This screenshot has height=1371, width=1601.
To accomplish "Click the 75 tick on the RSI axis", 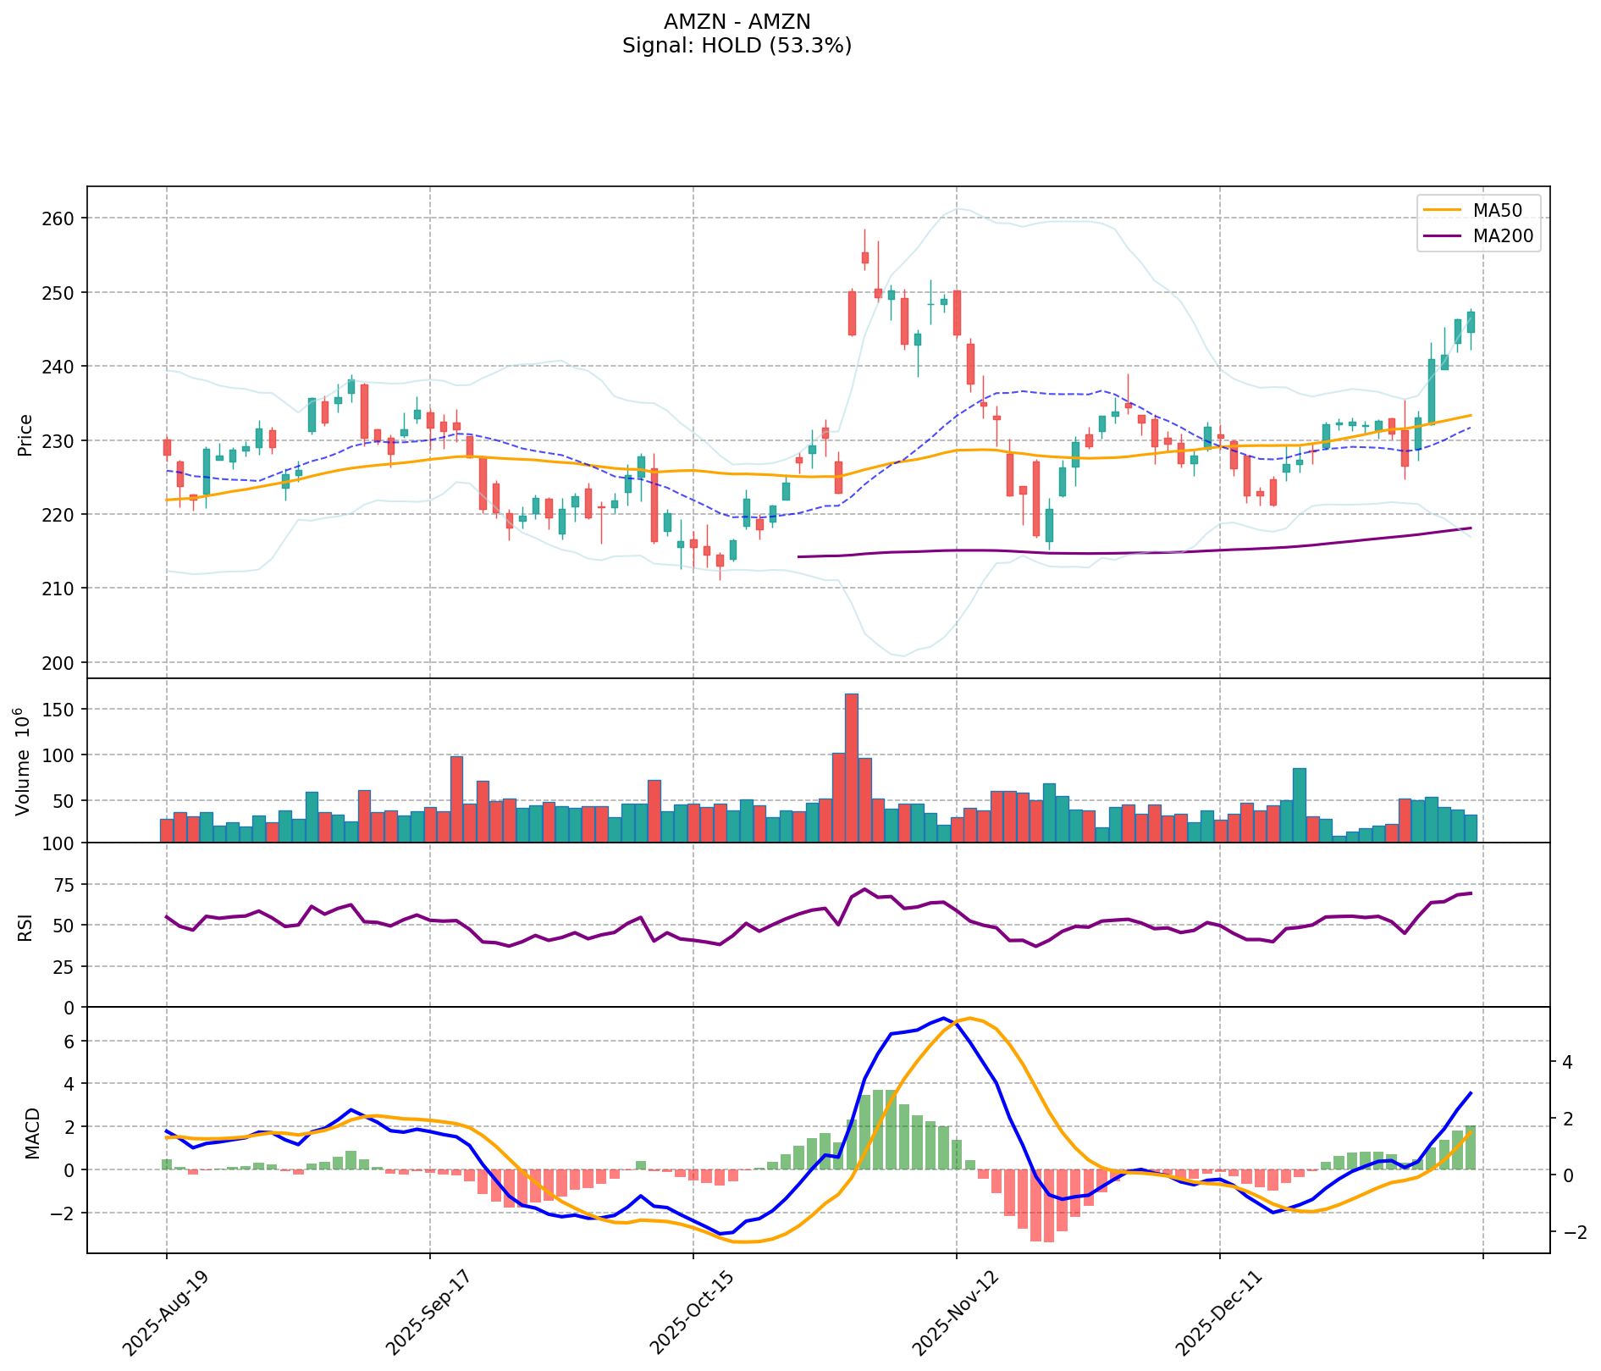I will click(x=64, y=885).
